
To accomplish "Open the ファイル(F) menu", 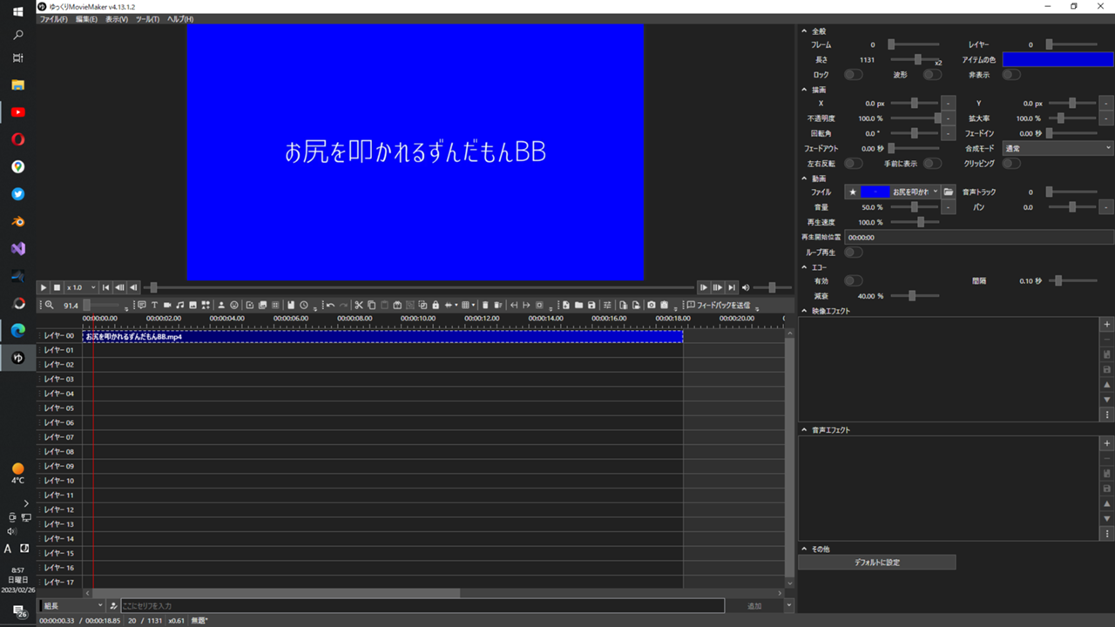I will (x=53, y=19).
